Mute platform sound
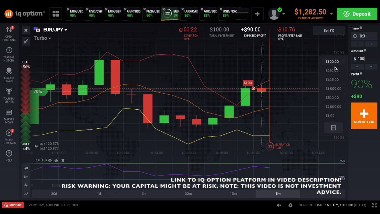The height and width of the screenshot is (214, 380). coord(279,205)
